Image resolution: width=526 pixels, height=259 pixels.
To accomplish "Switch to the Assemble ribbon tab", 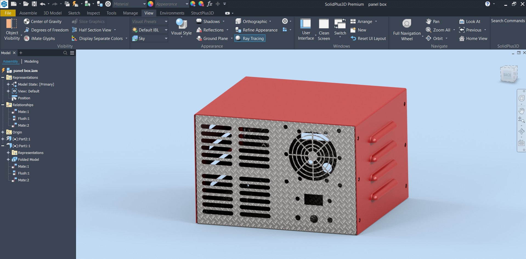I will pyautogui.click(x=28, y=13).
